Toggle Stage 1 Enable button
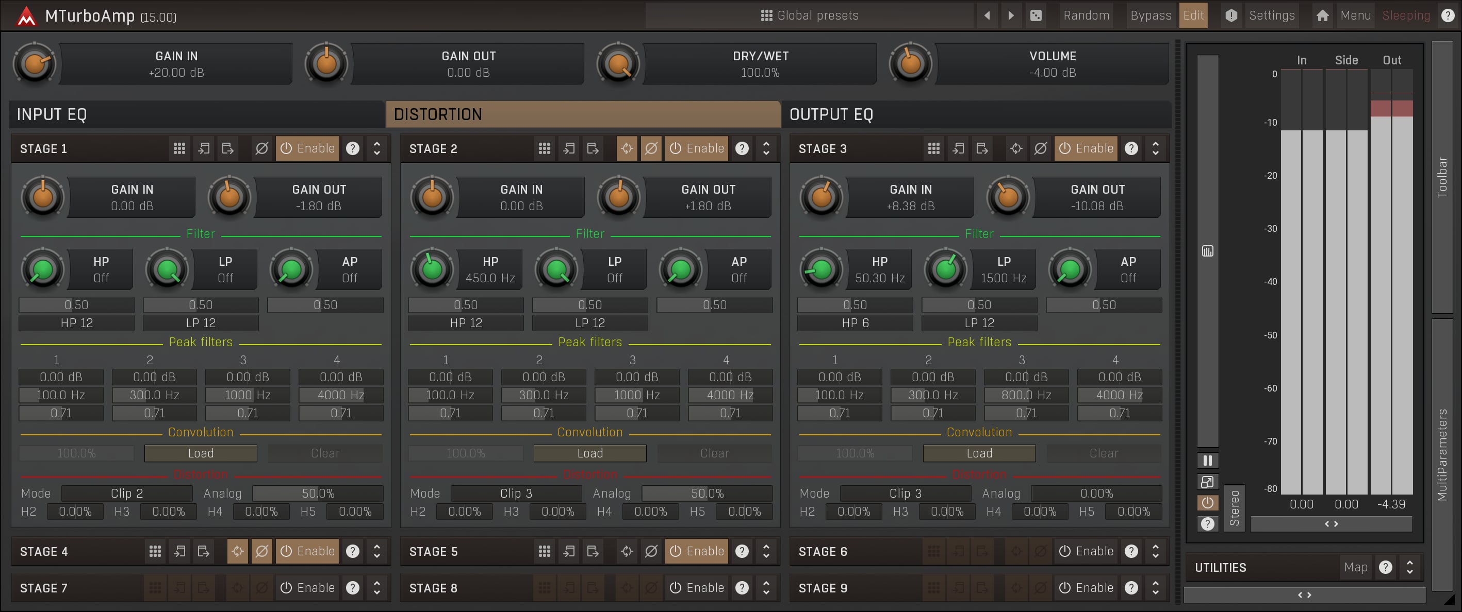Image resolution: width=1462 pixels, height=612 pixels. 307,148
